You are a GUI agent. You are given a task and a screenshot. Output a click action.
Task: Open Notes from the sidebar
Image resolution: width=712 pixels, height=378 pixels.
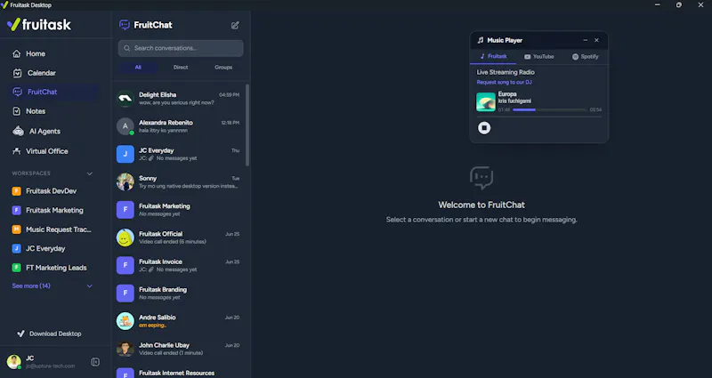pyautogui.click(x=29, y=111)
